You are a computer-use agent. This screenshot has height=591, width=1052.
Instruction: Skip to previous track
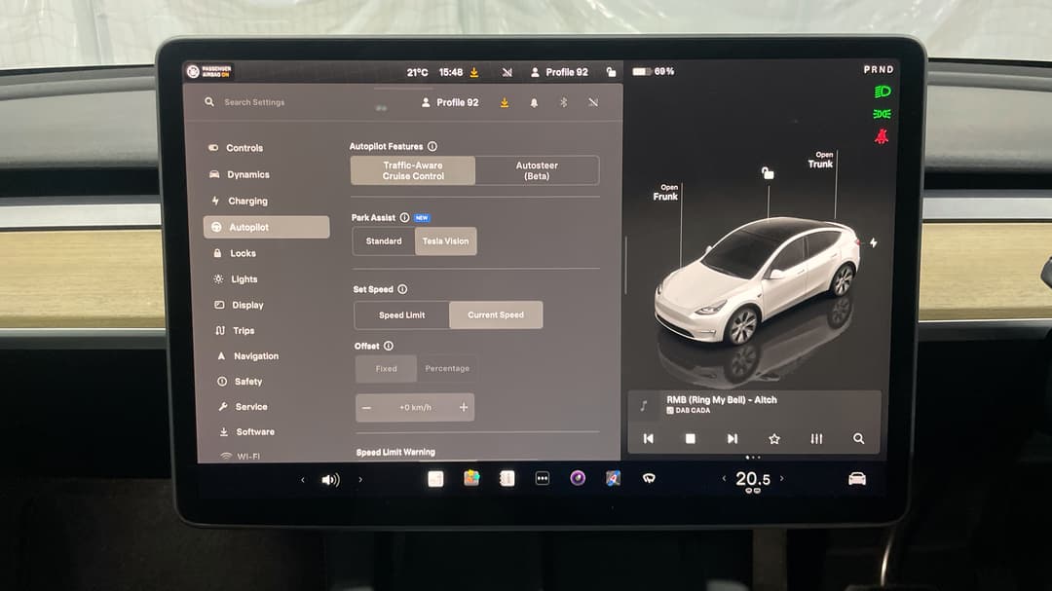[x=648, y=439]
